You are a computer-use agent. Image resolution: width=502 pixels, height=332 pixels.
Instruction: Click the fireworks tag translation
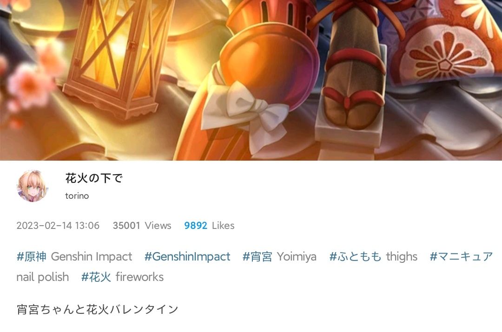(x=139, y=277)
